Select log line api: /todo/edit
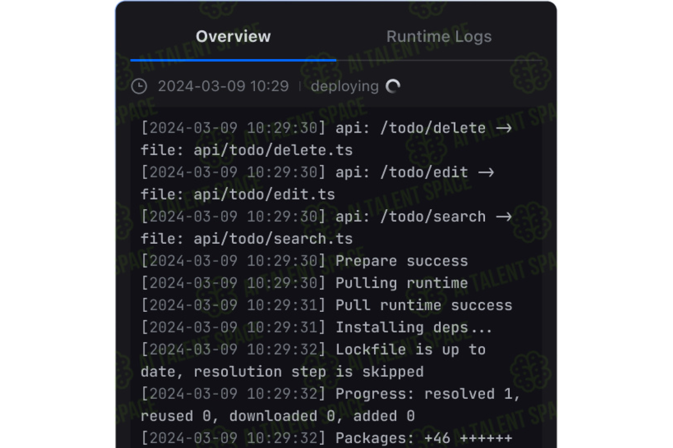Screen dimensions: 673x448 click(x=317, y=172)
